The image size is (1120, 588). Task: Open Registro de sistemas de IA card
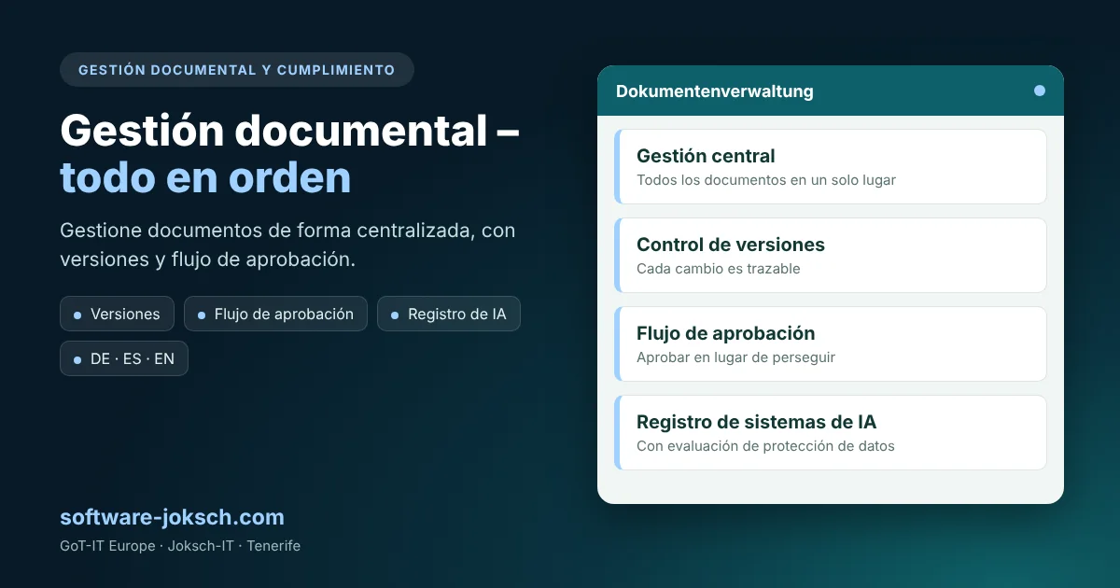point(831,432)
